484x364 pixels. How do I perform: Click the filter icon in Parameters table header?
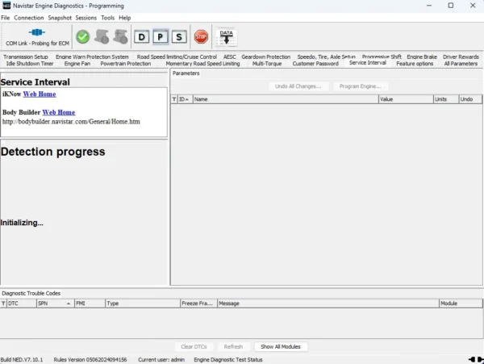(174, 99)
